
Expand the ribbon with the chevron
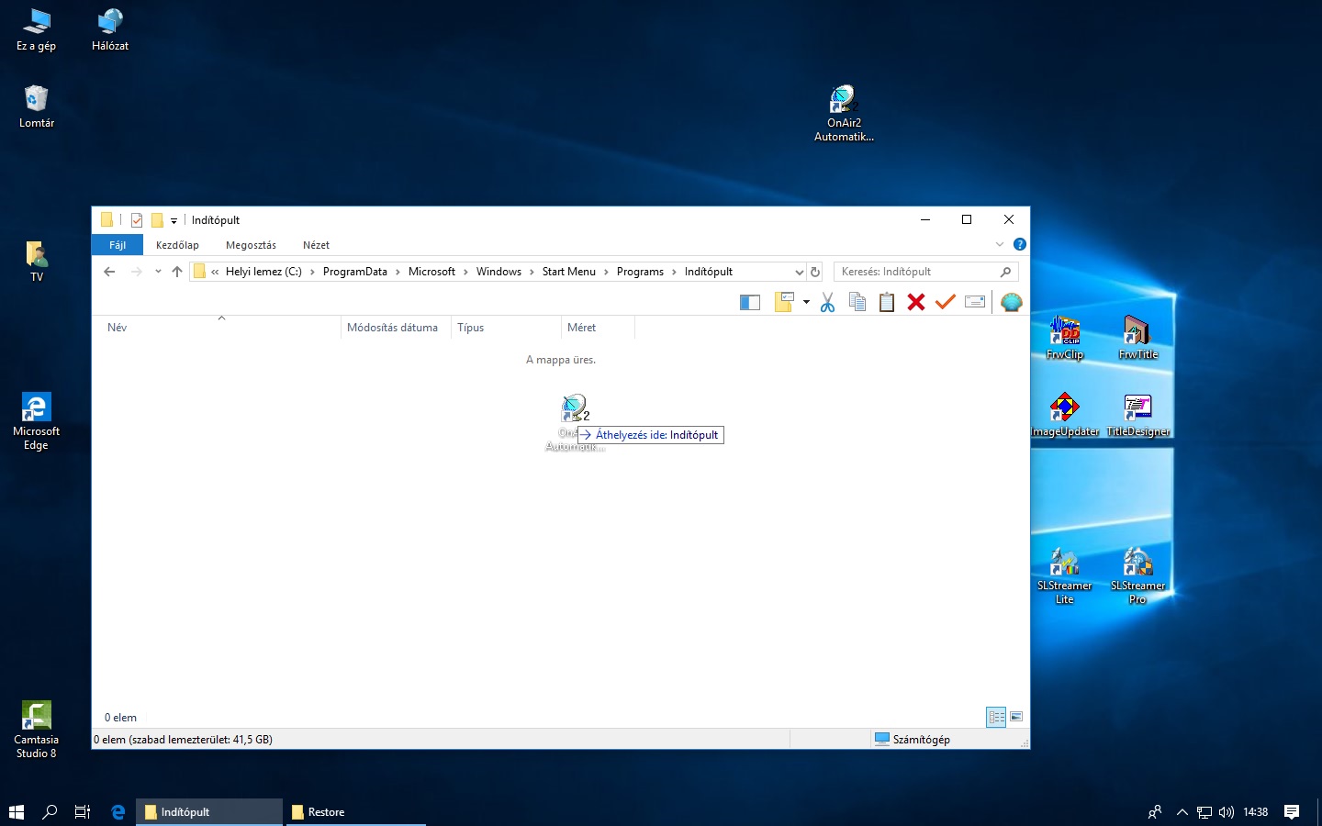(1000, 244)
